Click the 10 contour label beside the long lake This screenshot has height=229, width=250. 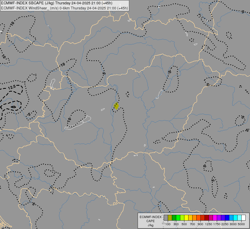[x=69, y=120]
